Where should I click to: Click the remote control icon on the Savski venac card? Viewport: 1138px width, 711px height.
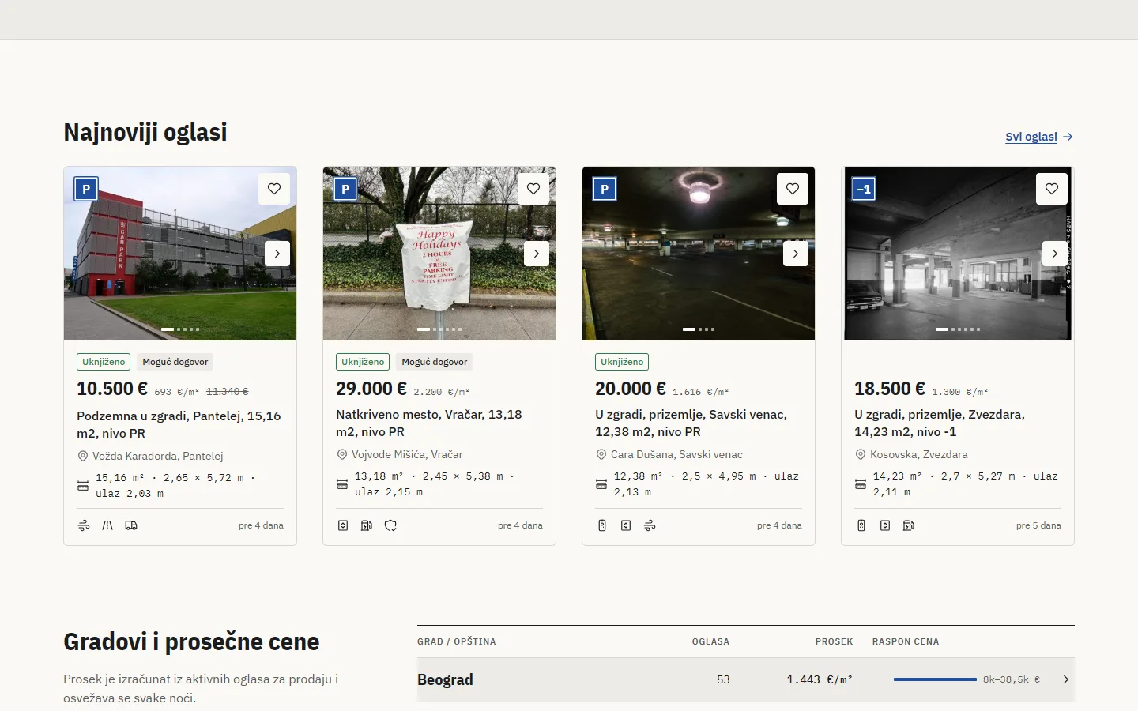(602, 525)
